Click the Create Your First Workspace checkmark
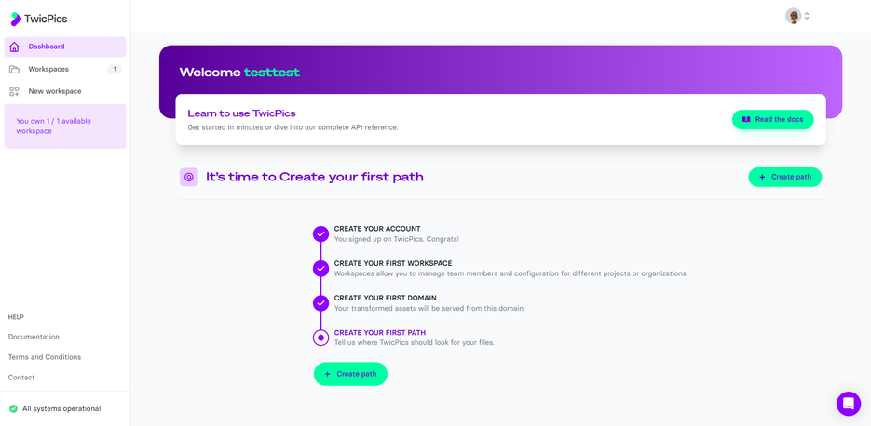This screenshot has width=871, height=426. point(320,268)
